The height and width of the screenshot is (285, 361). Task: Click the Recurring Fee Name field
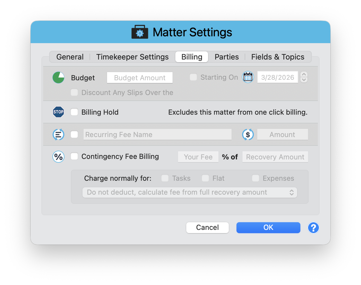tap(157, 134)
